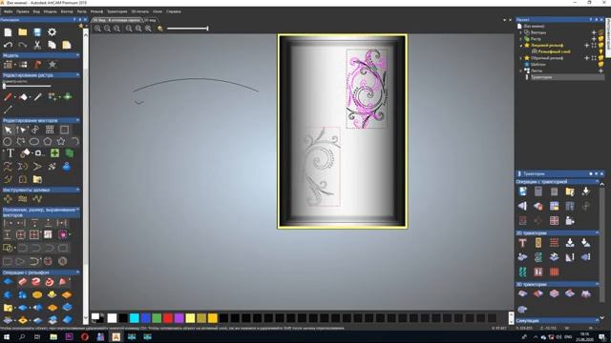Select the create ellipse vector tool
Image resolution: width=611 pixels, height=343 pixels.
click(x=34, y=142)
